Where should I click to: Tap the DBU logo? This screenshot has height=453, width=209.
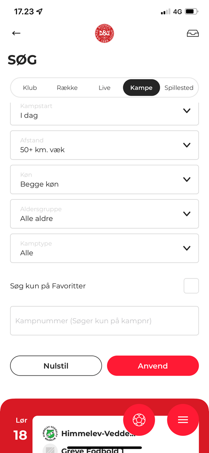[104, 33]
